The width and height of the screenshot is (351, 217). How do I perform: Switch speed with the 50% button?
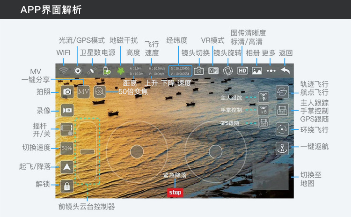coord(67,148)
